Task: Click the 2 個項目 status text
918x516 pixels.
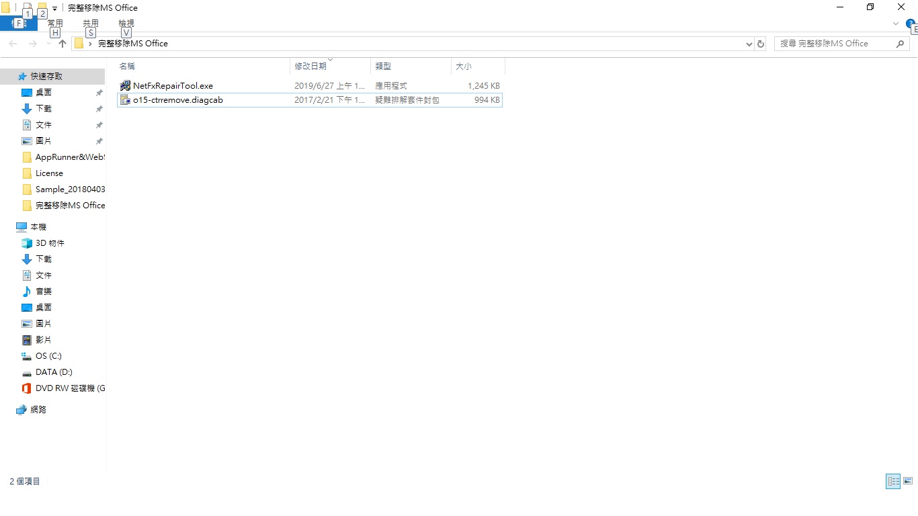Action: tap(25, 482)
